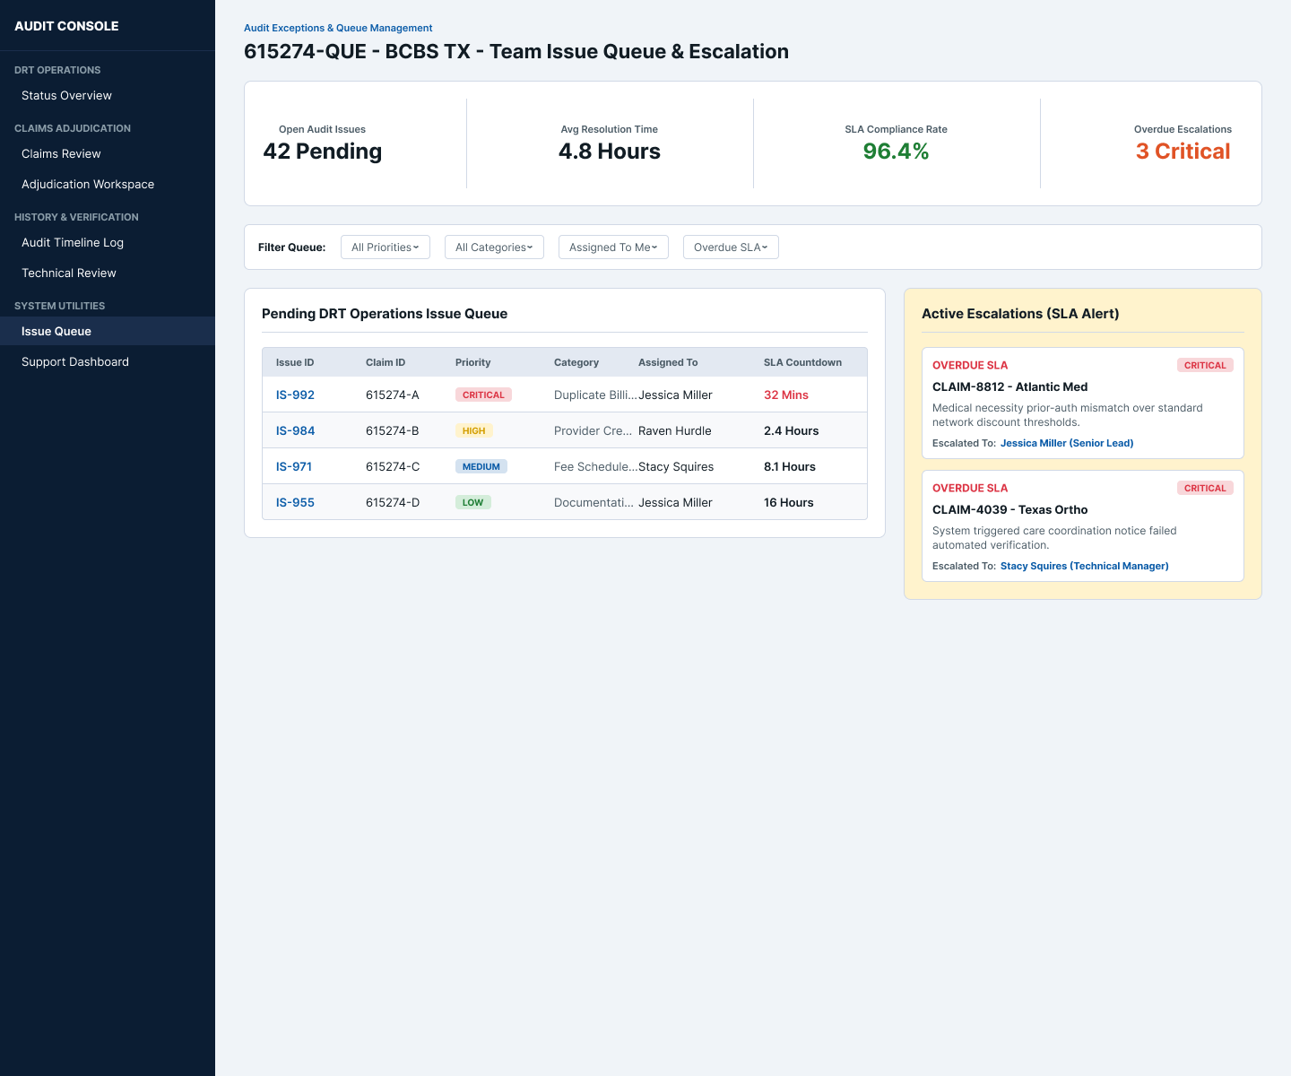Click assignee Raven Hurdle in queue table
Screen dimensions: 1291x1076
tap(675, 430)
